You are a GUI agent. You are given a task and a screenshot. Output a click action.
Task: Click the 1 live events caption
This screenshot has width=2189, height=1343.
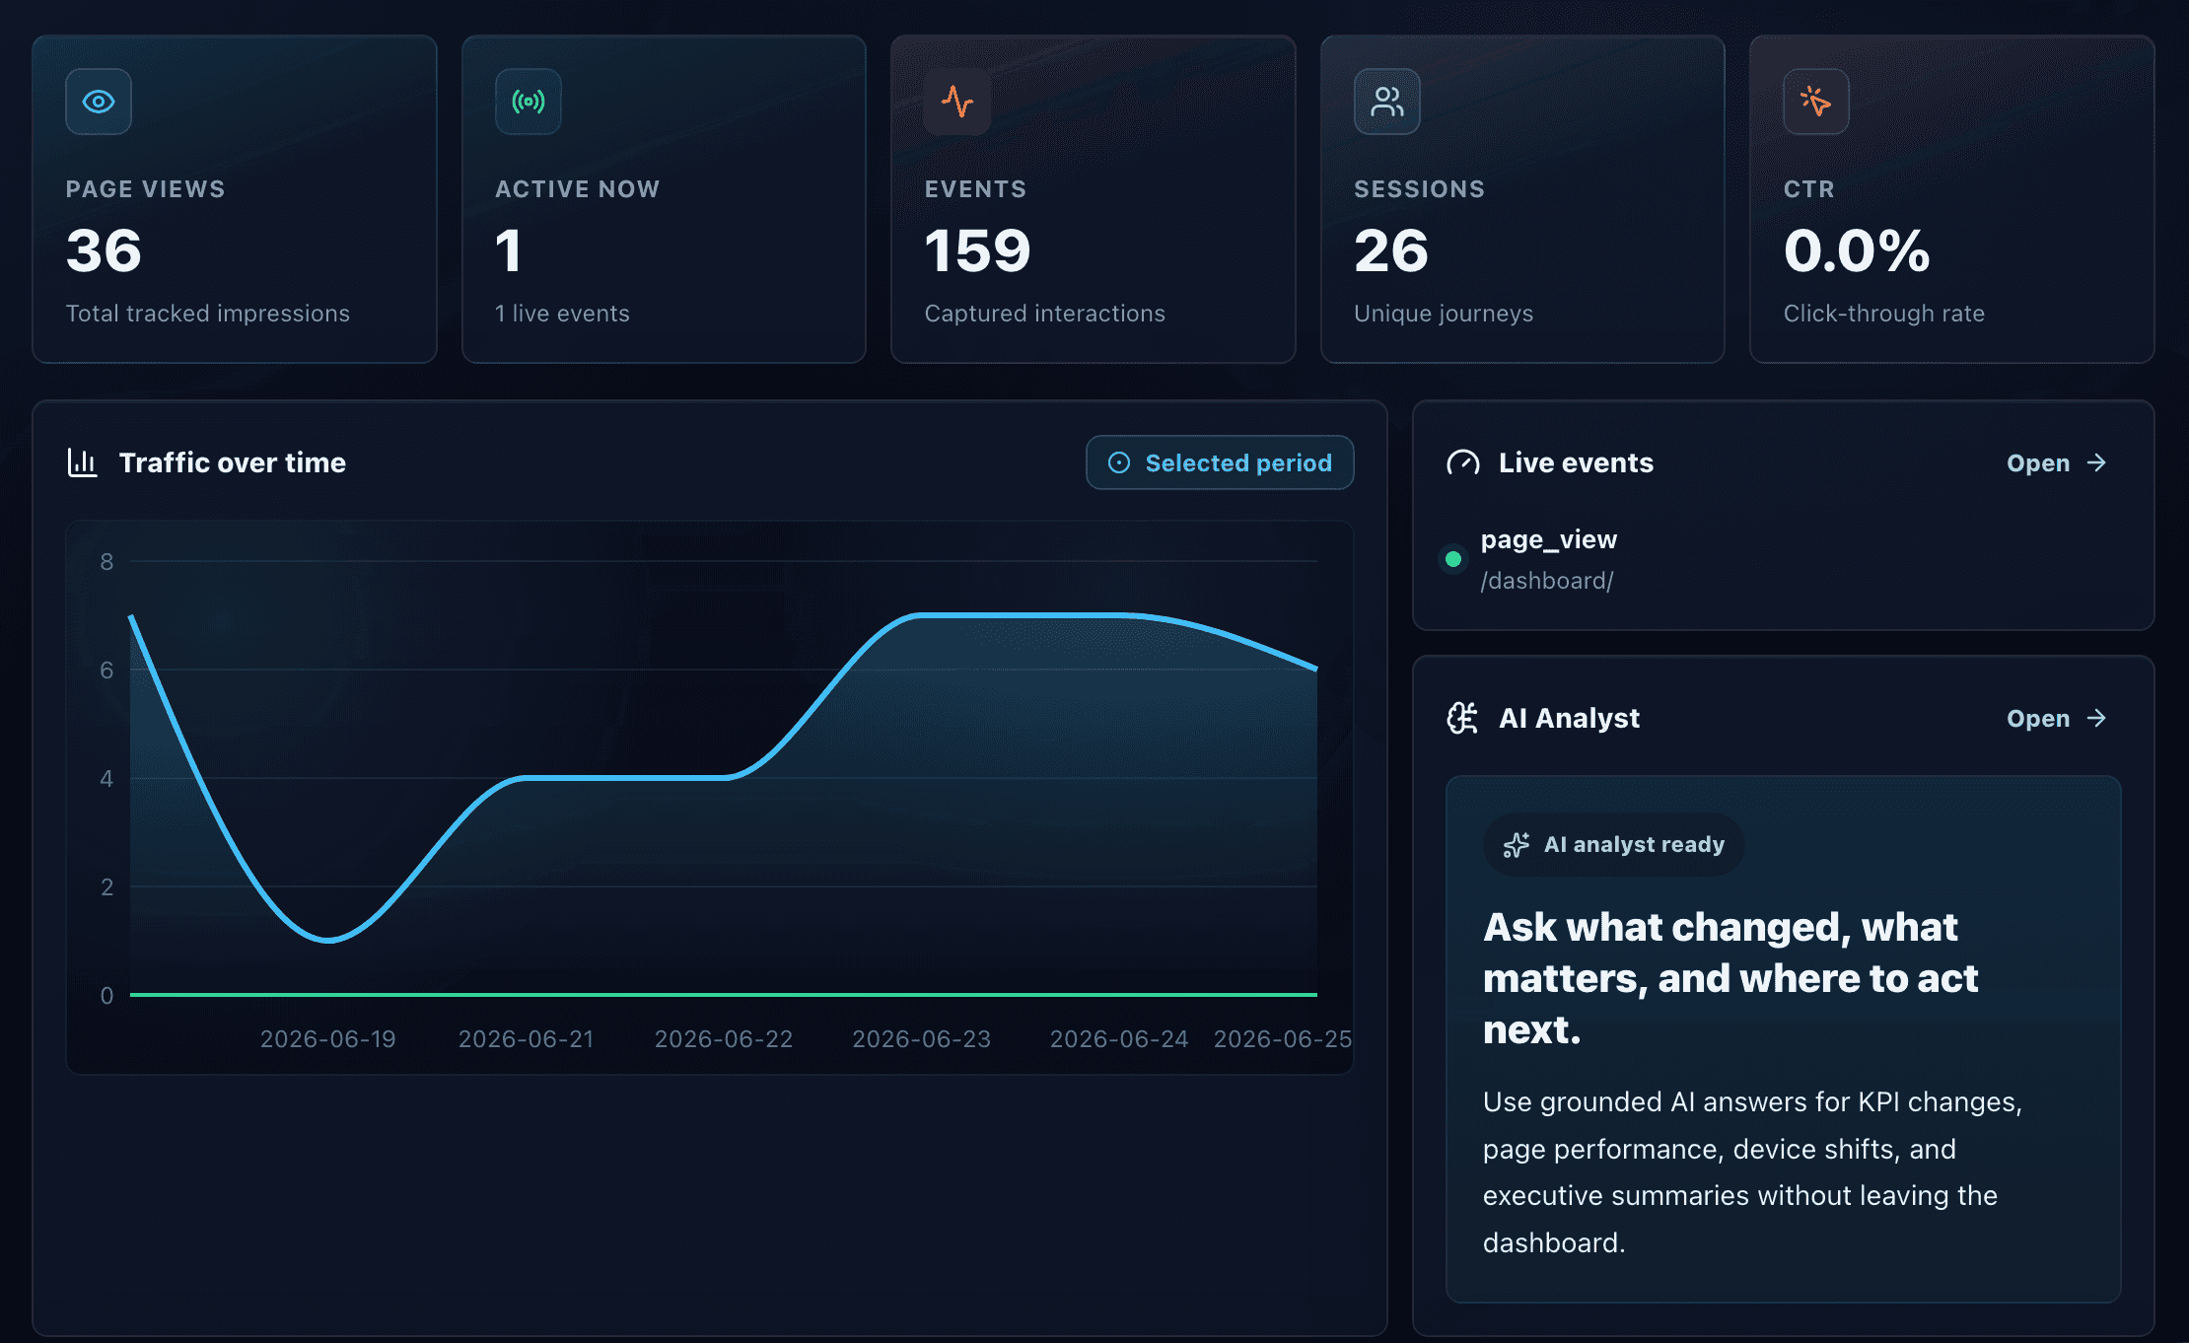click(x=562, y=314)
